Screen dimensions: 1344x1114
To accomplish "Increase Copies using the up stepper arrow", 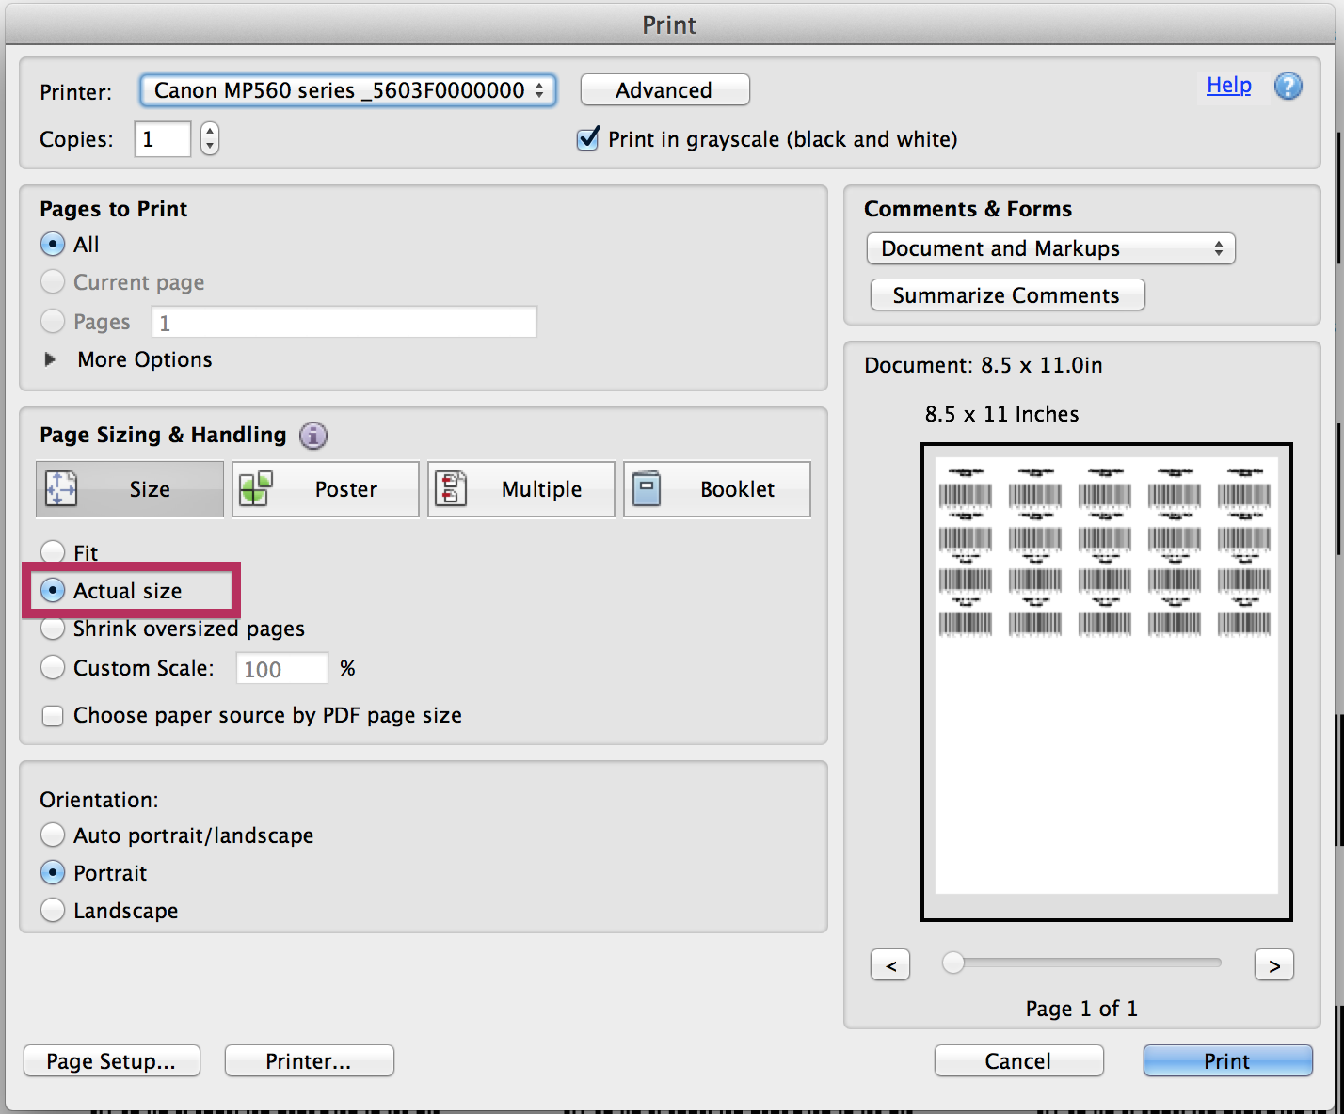I will (x=209, y=132).
